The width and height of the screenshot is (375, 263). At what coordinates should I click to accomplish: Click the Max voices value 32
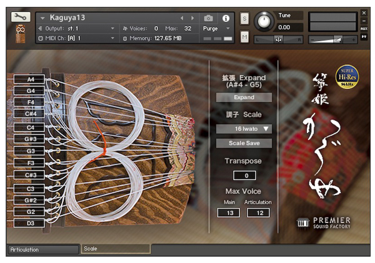coord(187,29)
